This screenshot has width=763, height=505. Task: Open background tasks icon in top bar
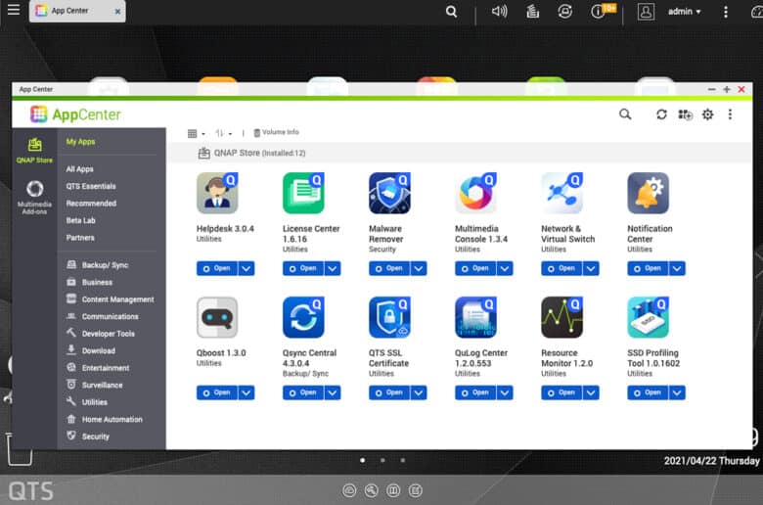tap(533, 11)
